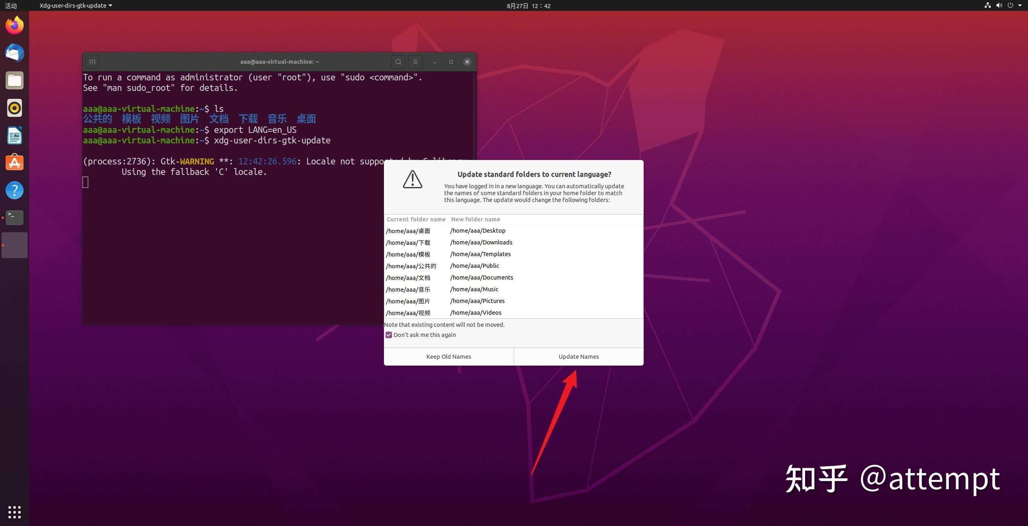Click the power icon in the top bar
The height and width of the screenshot is (526, 1028).
tap(1010, 6)
